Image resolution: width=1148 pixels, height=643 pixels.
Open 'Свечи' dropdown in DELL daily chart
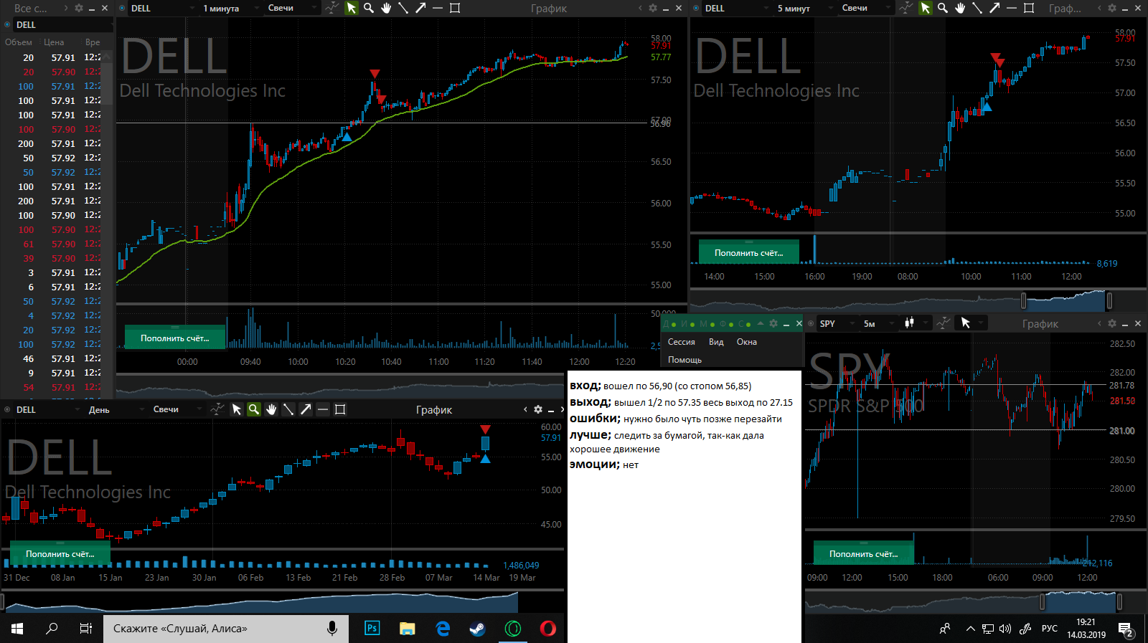tap(178, 409)
